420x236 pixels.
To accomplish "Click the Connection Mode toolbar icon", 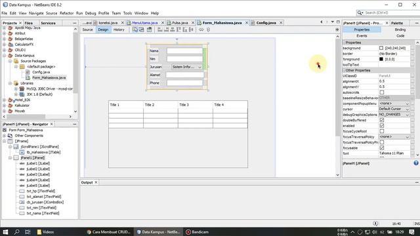I will pos(142,29).
